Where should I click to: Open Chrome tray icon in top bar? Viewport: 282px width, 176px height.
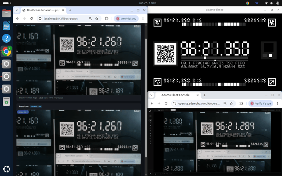pos(248,3)
